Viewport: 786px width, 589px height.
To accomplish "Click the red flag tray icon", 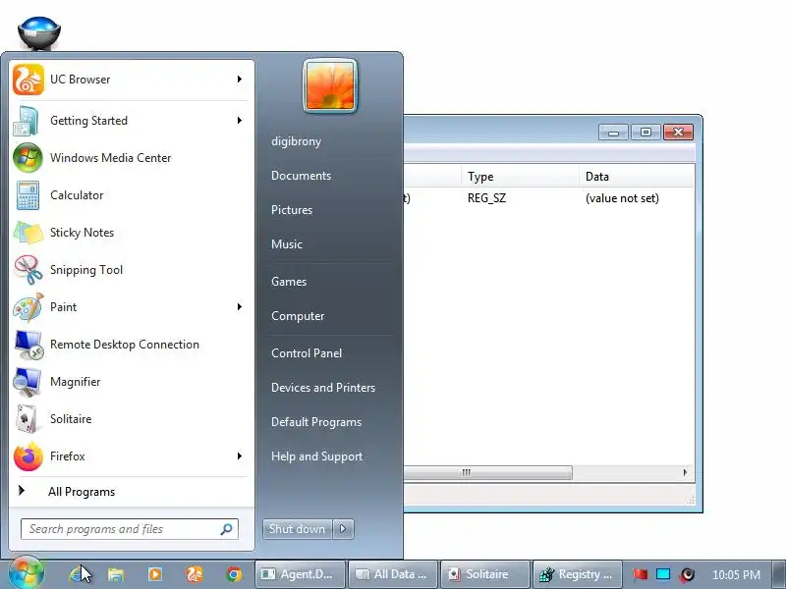I will coord(640,574).
